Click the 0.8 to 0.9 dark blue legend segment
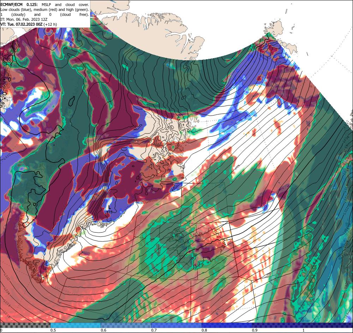 tap(227, 325)
